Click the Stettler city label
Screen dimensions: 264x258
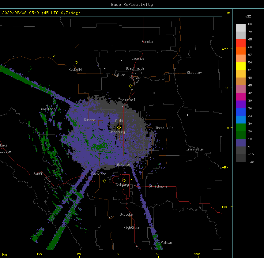194,73
